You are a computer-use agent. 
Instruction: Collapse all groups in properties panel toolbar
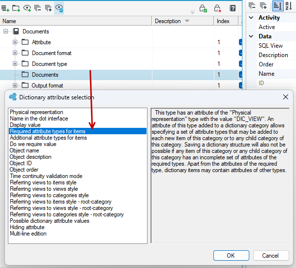point(252,6)
